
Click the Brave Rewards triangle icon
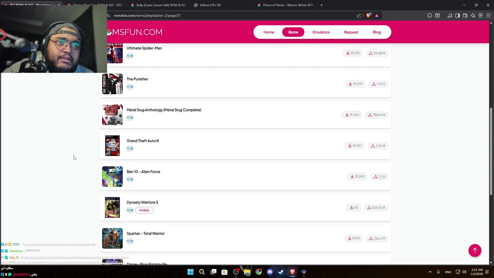[x=377, y=15]
